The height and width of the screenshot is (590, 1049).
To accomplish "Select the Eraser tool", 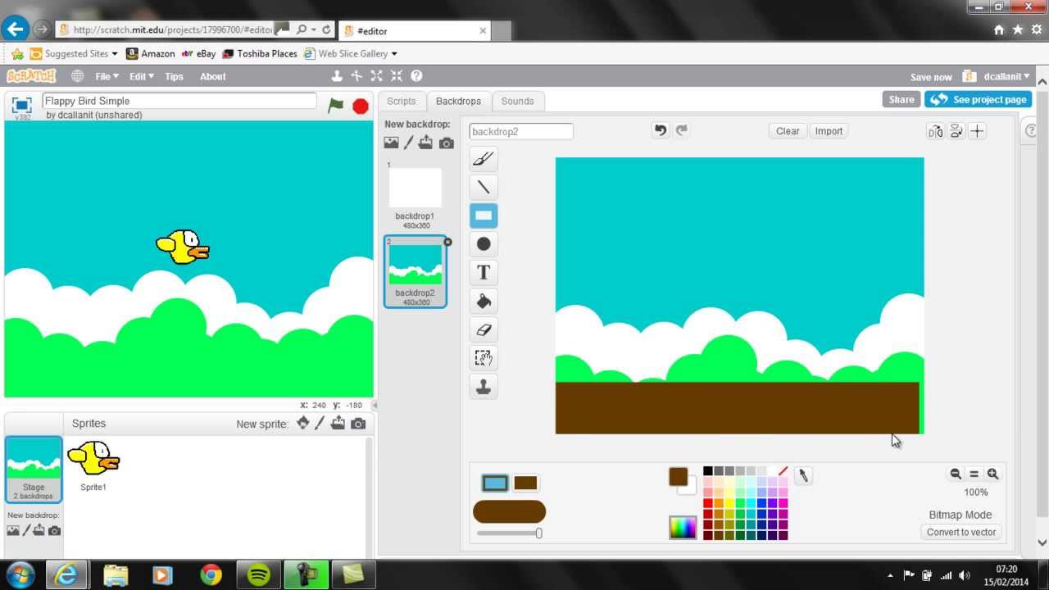I will pyautogui.click(x=484, y=329).
